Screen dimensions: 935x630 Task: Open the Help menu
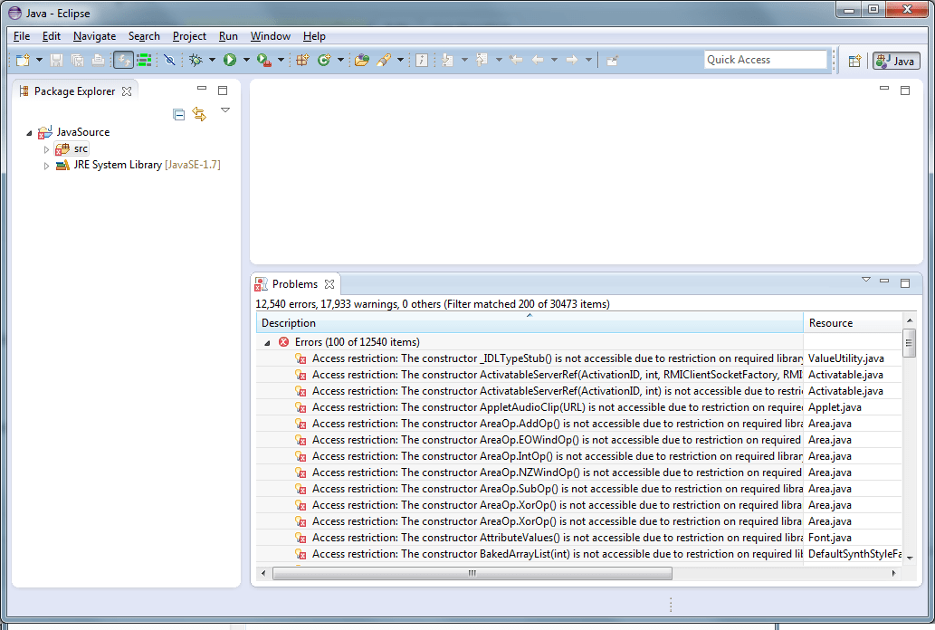(x=314, y=36)
